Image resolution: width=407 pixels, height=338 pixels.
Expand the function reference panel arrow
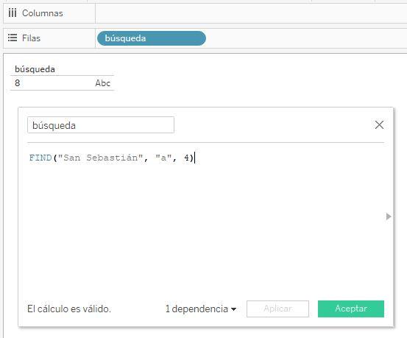(x=389, y=216)
